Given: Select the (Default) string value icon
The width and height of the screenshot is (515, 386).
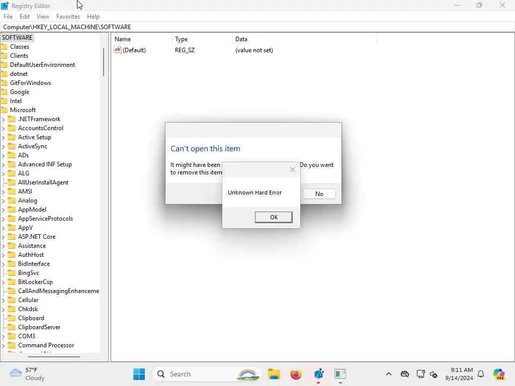Looking at the screenshot, I should pos(118,50).
